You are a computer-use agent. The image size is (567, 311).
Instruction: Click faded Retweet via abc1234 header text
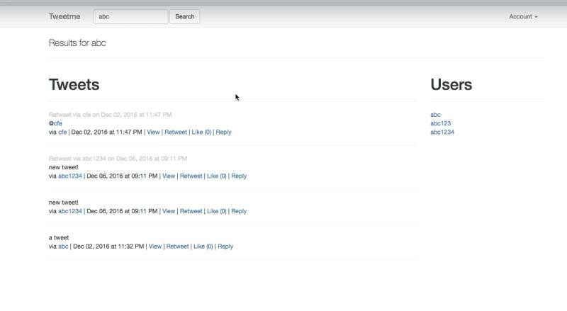pyautogui.click(x=118, y=159)
